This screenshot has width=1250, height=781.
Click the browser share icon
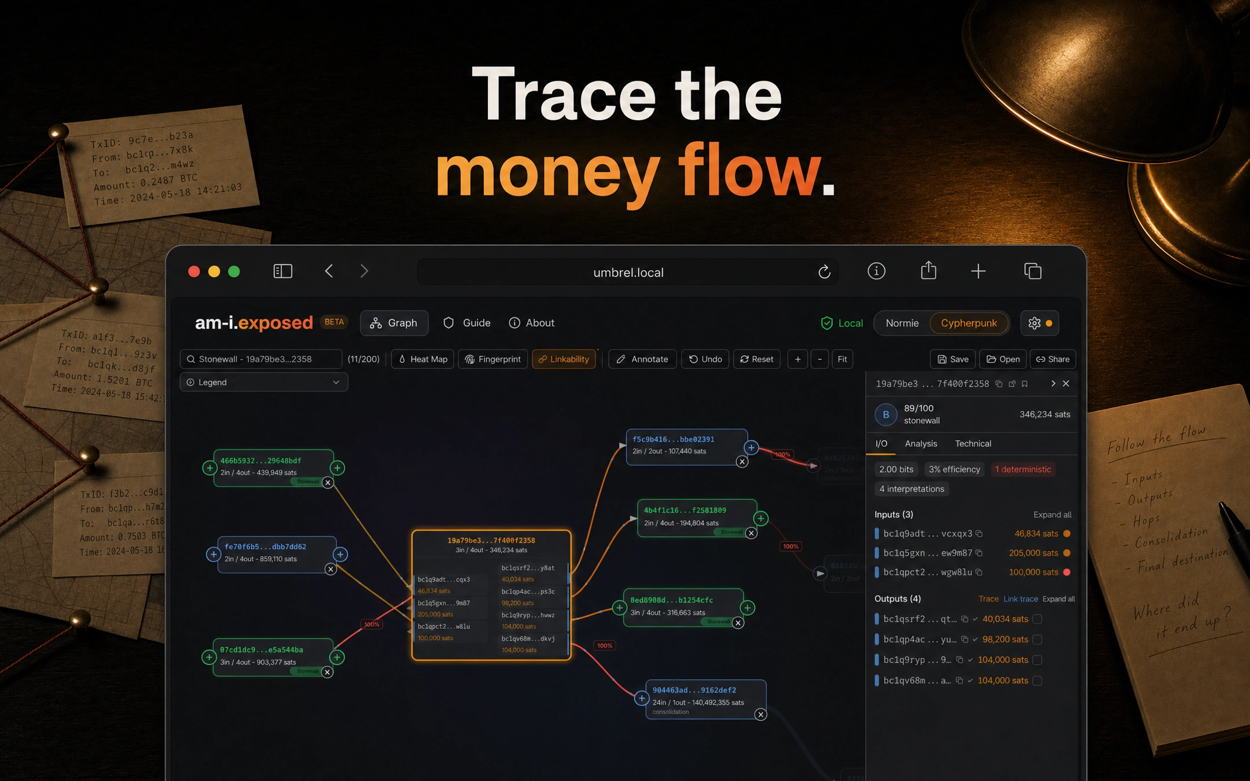[928, 270]
